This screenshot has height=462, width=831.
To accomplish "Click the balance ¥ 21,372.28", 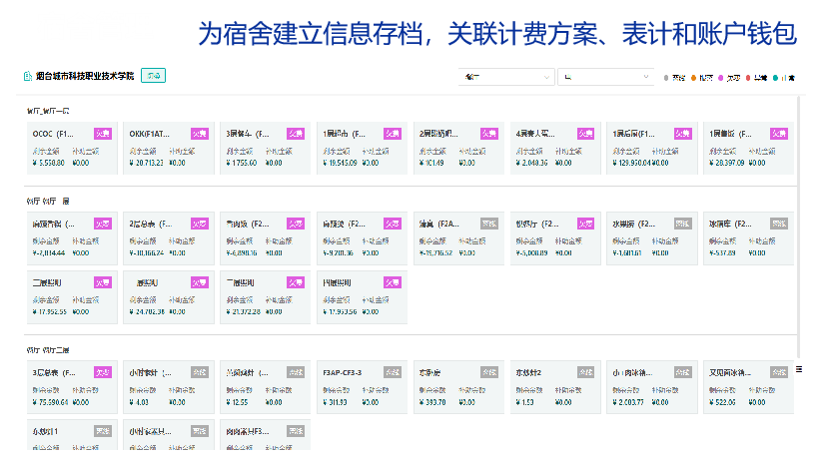I will pos(244,312).
